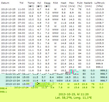The width and height of the screenshot is (109, 102).
Task: Select pressure value 1003,6
Action: [x=99, y=50]
